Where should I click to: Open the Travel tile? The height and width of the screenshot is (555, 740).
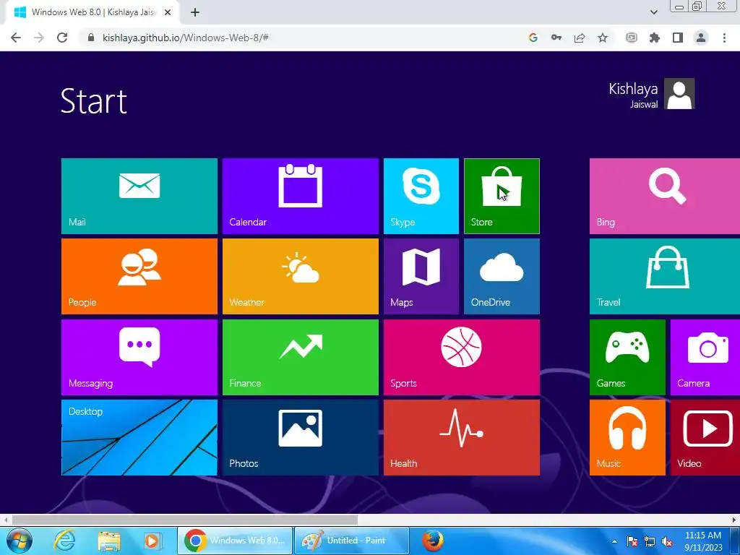point(665,276)
